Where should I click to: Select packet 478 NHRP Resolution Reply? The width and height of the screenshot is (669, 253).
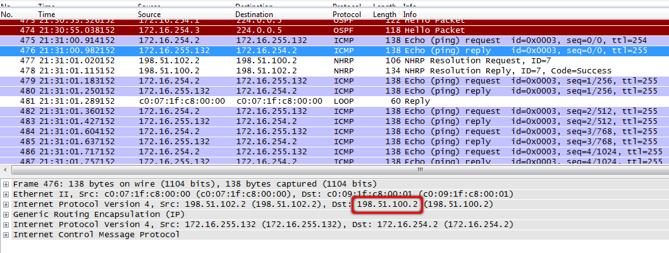click(334, 71)
